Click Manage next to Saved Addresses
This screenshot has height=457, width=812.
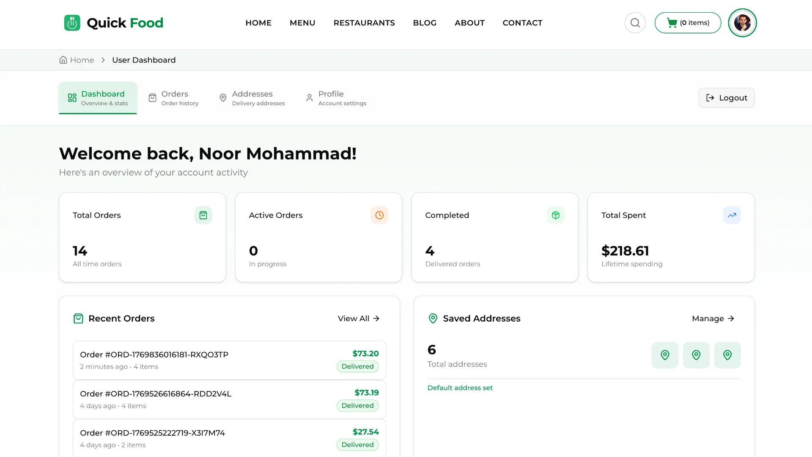click(713, 318)
